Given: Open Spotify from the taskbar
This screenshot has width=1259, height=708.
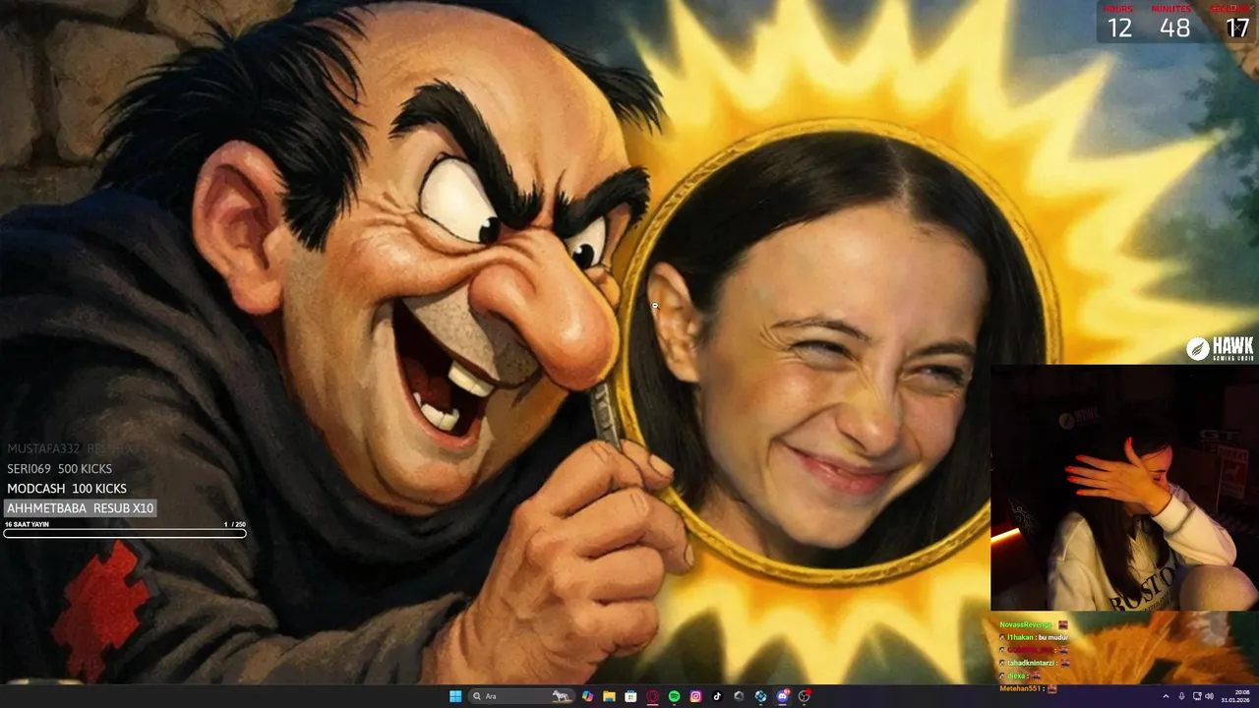Looking at the screenshot, I should [674, 696].
